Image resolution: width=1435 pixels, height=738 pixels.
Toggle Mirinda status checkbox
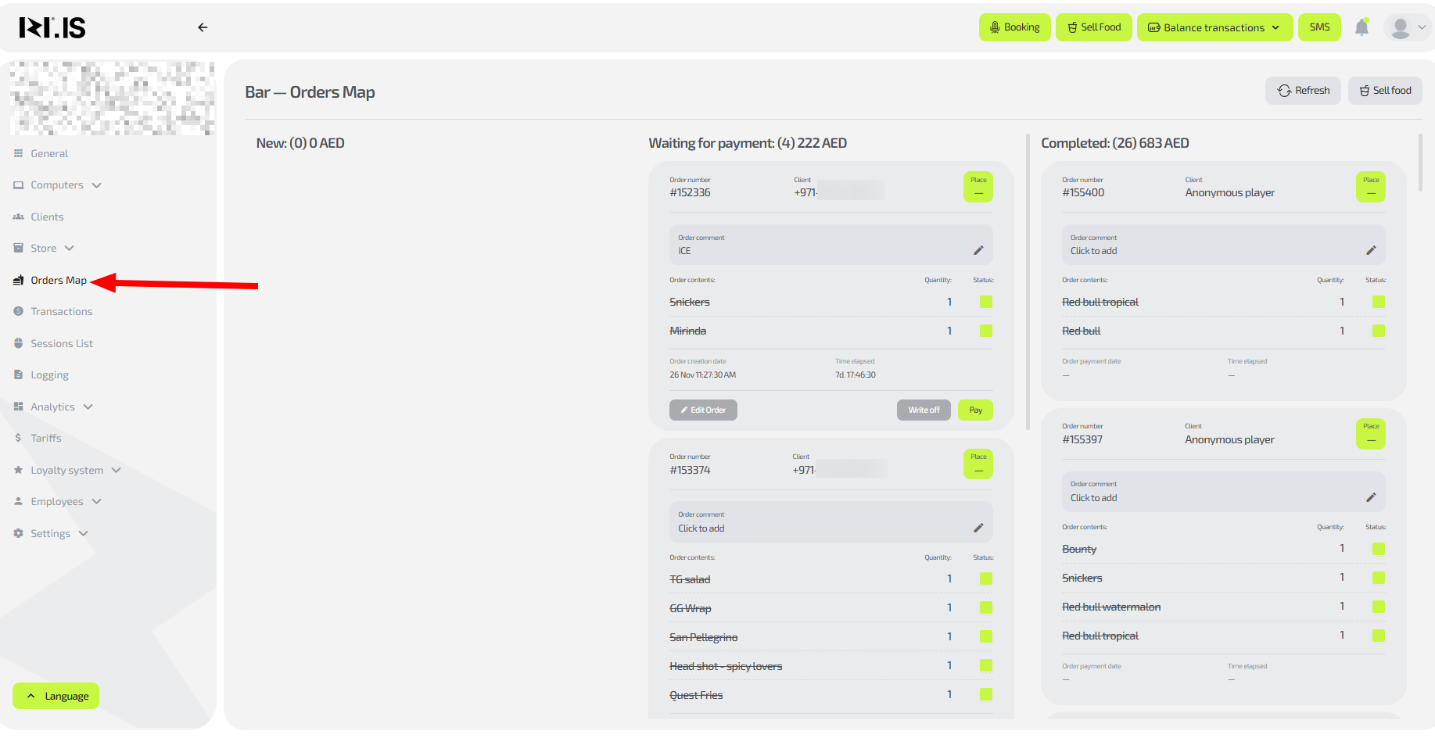pos(985,331)
